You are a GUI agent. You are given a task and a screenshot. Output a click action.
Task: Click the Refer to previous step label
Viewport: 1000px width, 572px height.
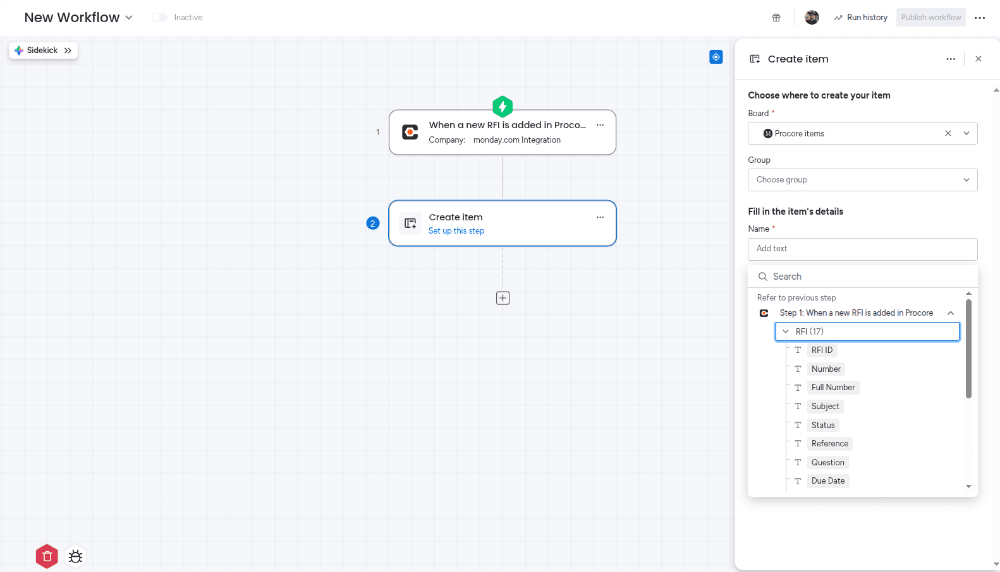[x=796, y=298]
